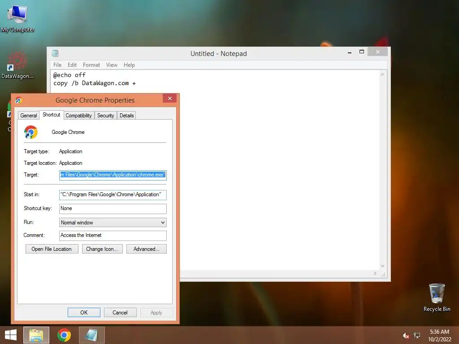Open the Recycle Bin icon
This screenshot has width=459, height=344.
[x=437, y=297]
